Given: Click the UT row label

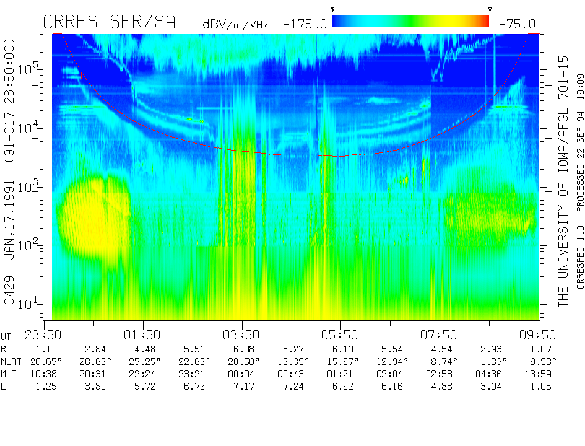Looking at the screenshot, I should pos(6,337).
